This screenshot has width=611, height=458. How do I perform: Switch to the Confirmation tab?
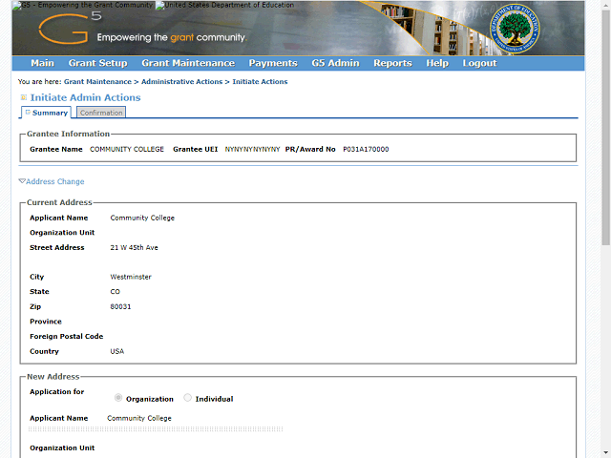pyautogui.click(x=101, y=113)
